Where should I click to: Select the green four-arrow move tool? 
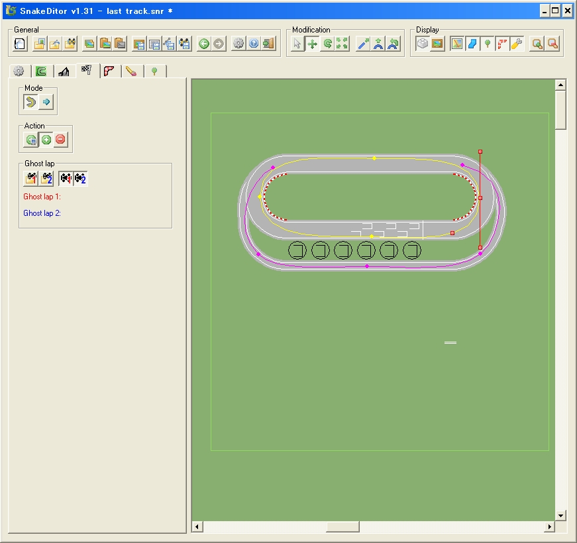point(313,44)
